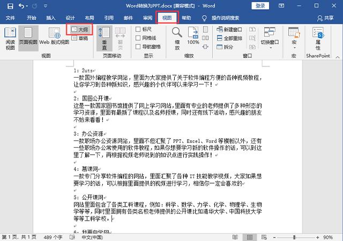Screen dimensions: 343x241
Task: Open the 文件 menu
Action: (x=10, y=18)
